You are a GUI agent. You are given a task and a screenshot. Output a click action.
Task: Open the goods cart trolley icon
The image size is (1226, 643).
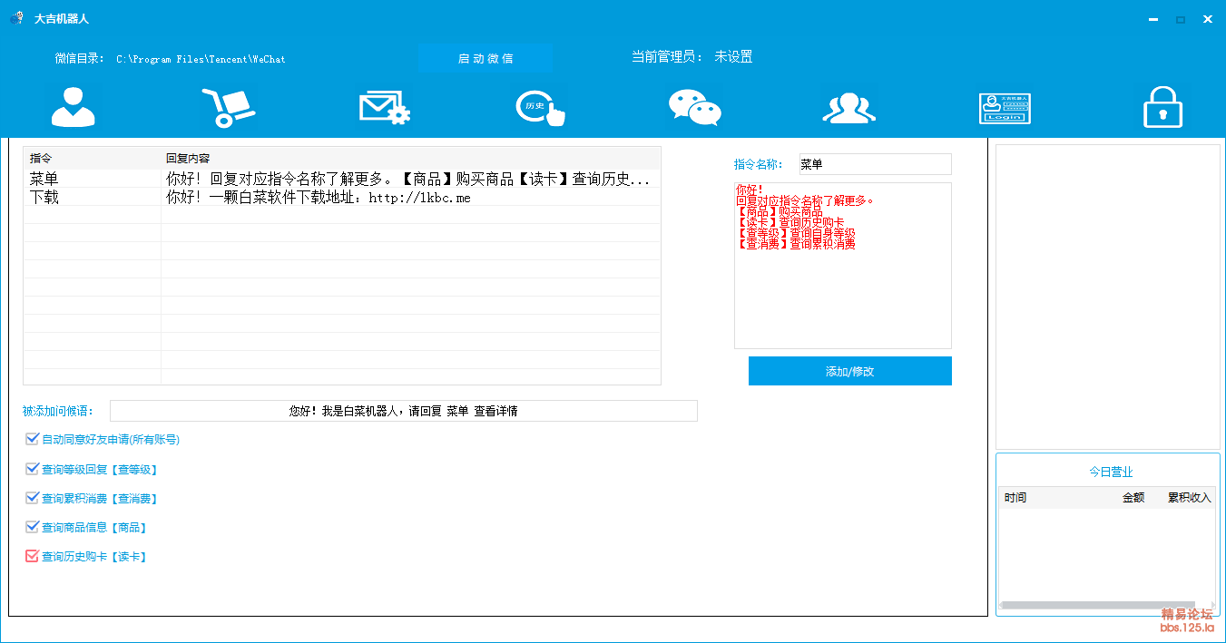228,107
